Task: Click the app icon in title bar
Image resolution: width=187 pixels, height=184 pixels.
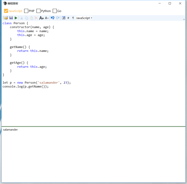Action: [x=5, y=3]
